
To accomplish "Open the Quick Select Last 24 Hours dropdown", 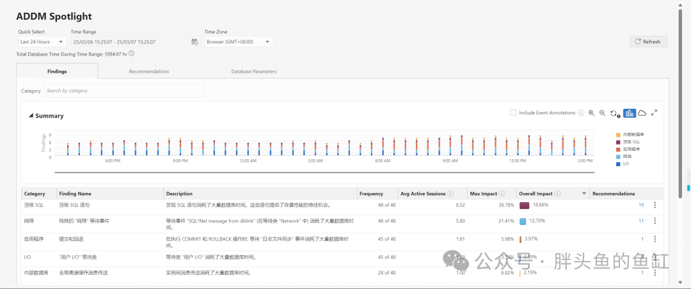I will pos(42,42).
